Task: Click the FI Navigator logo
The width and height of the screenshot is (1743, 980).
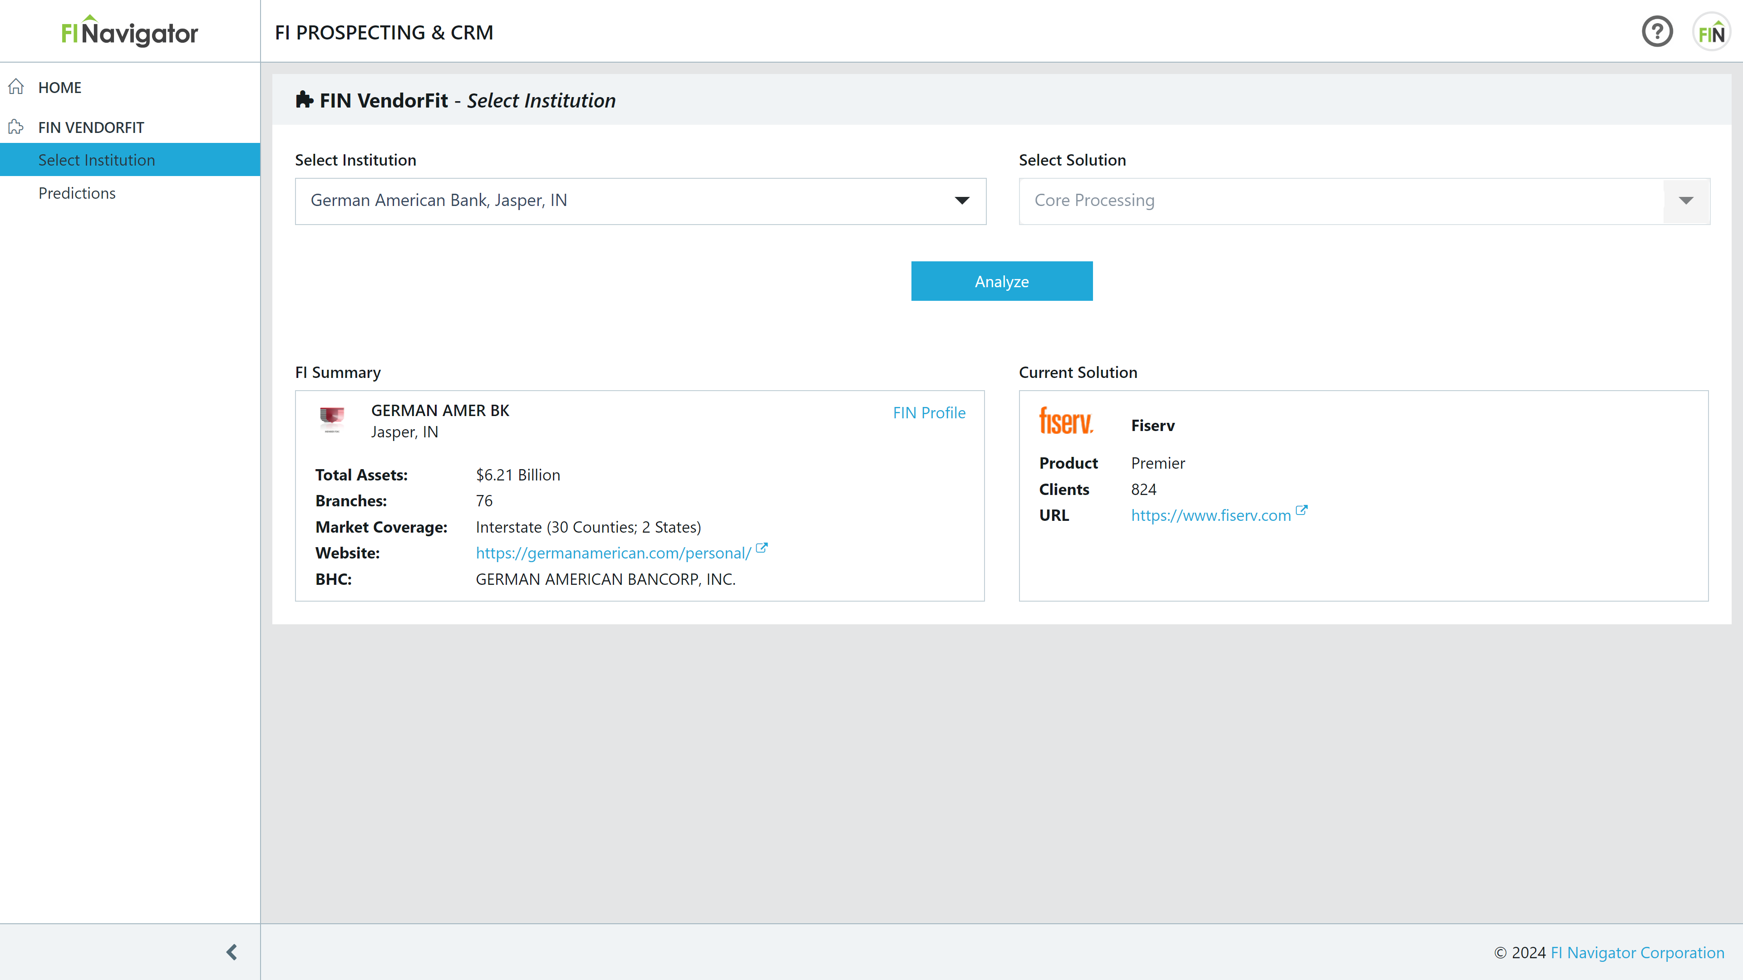Action: (130, 31)
